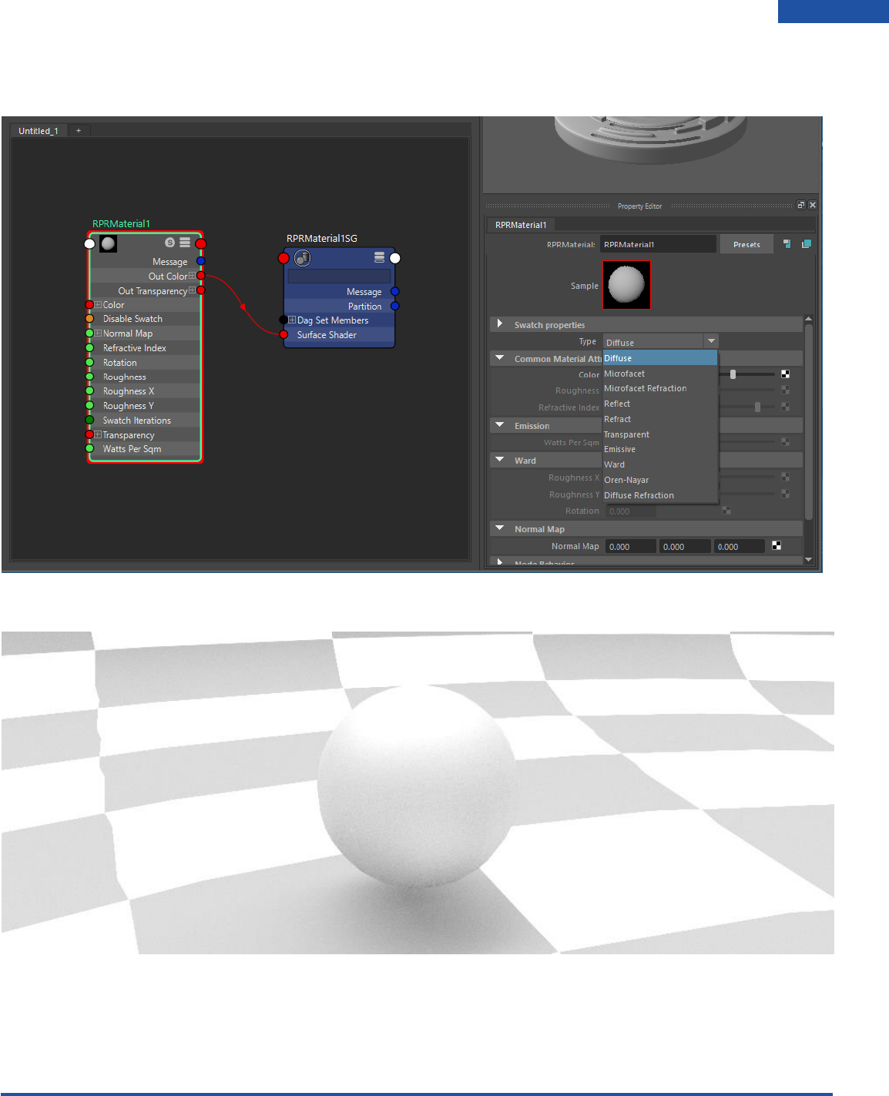
Task: Click the RPRMaterial1 node sphere swatch icon
Action: pyautogui.click(x=109, y=243)
